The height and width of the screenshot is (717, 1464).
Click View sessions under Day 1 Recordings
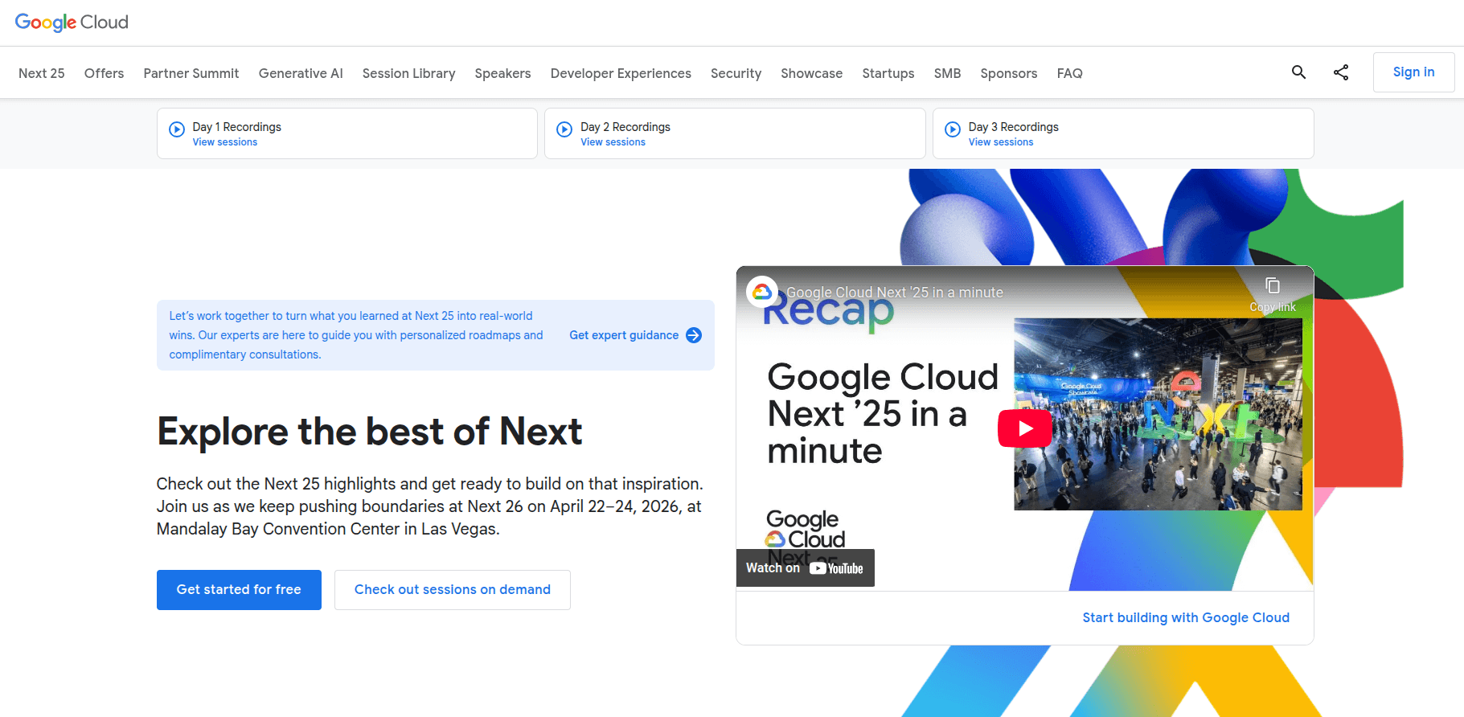pyautogui.click(x=225, y=142)
